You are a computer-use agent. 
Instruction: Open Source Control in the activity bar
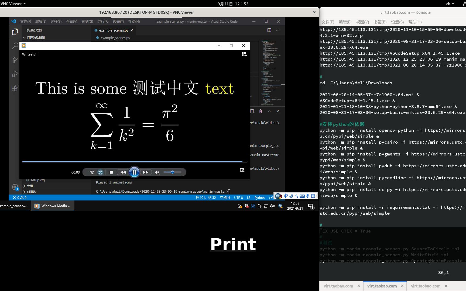[15, 60]
